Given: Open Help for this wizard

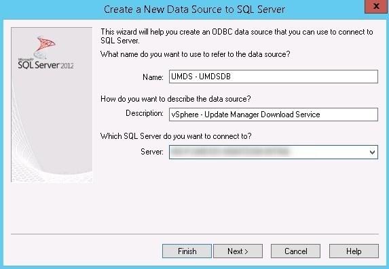Looking at the screenshot, I should pos(354,251).
